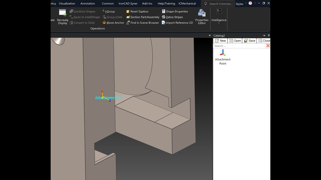Image resolution: width=321 pixels, height=180 pixels.
Task: Click Open catalog button
Action: [235, 41]
